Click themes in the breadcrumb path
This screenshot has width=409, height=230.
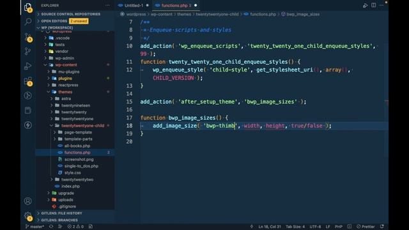pyautogui.click(x=184, y=14)
